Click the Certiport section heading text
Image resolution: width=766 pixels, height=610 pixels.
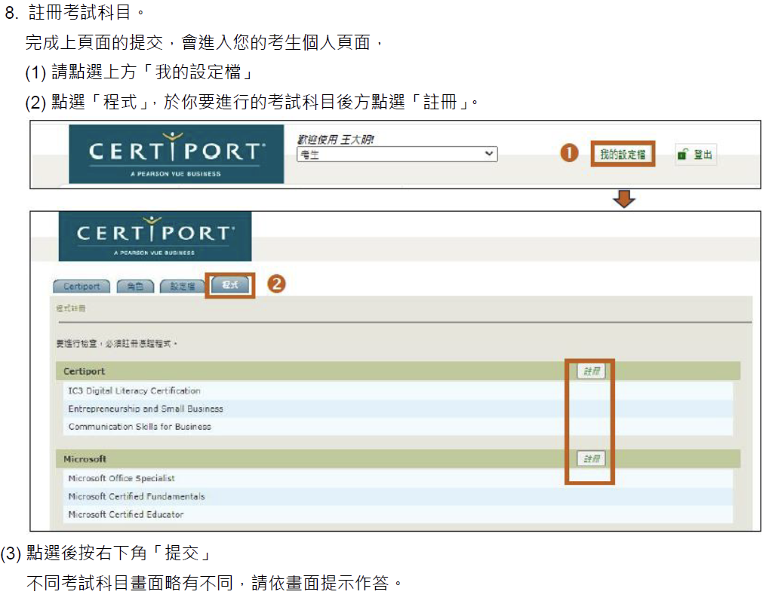click(84, 372)
